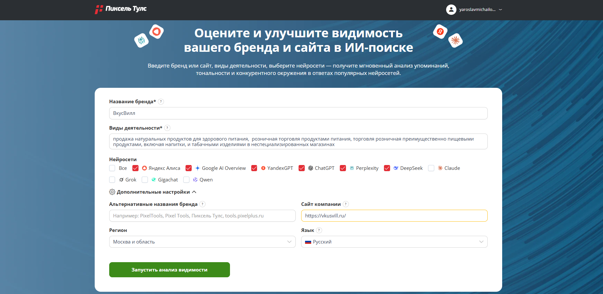
Task: Tick the Все checkbox
Action: coord(112,168)
